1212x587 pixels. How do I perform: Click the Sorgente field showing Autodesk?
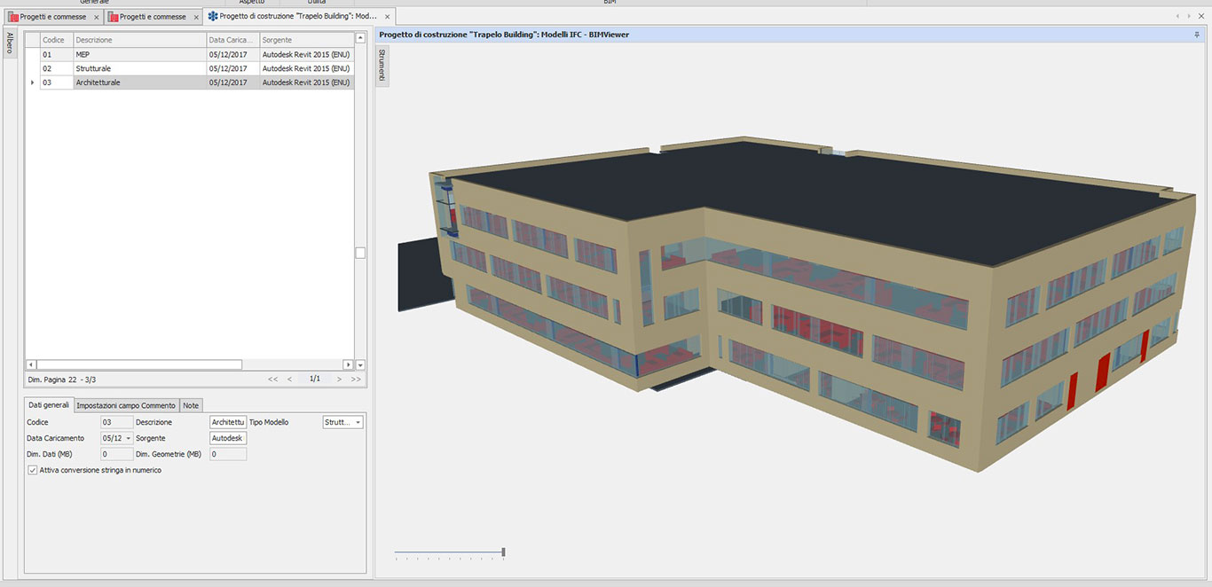(228, 438)
